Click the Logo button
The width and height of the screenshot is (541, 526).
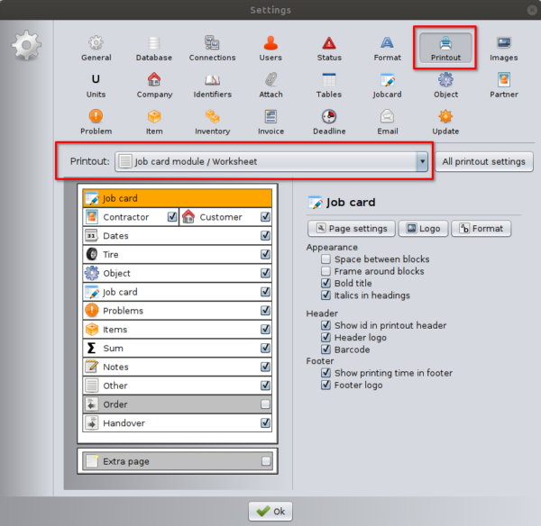click(423, 229)
